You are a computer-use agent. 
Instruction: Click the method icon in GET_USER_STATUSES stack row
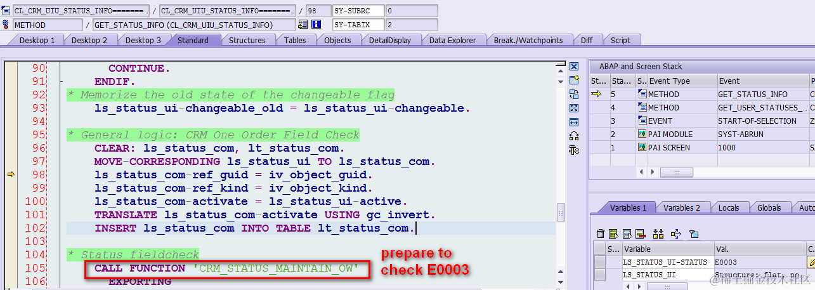coord(642,108)
